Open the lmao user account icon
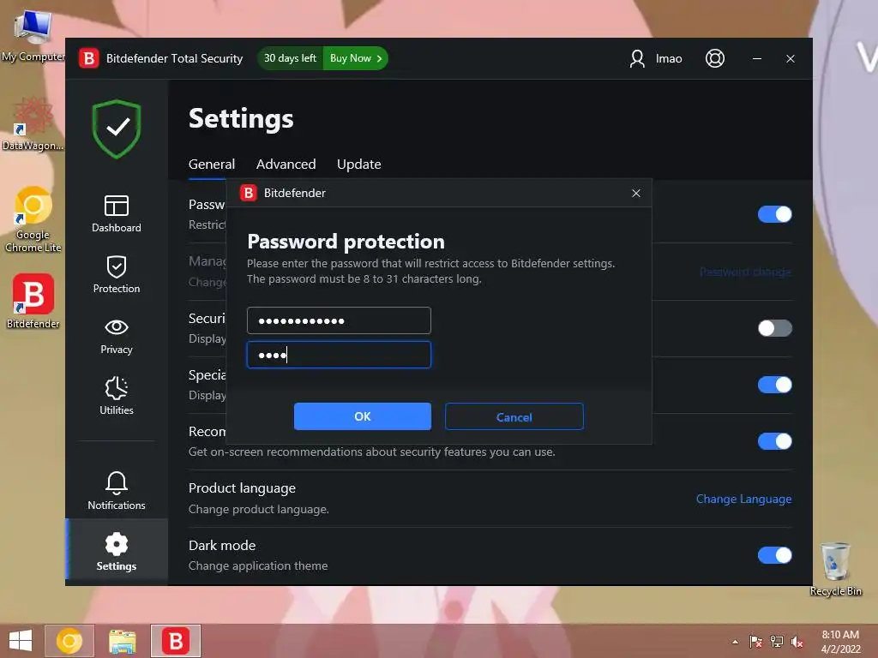878x658 pixels. click(x=637, y=58)
